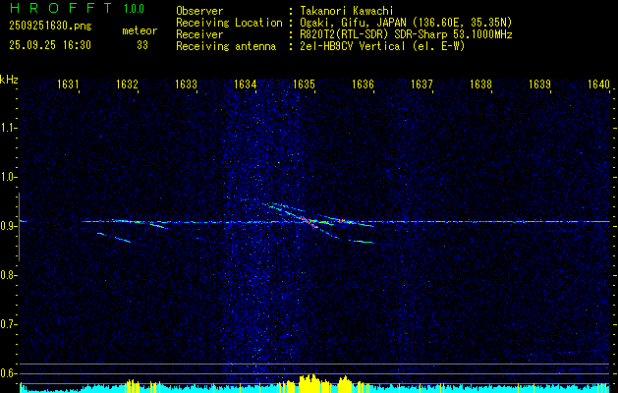
Task: Click the vertical gray range bar on frequency axis
Action: tap(19, 227)
